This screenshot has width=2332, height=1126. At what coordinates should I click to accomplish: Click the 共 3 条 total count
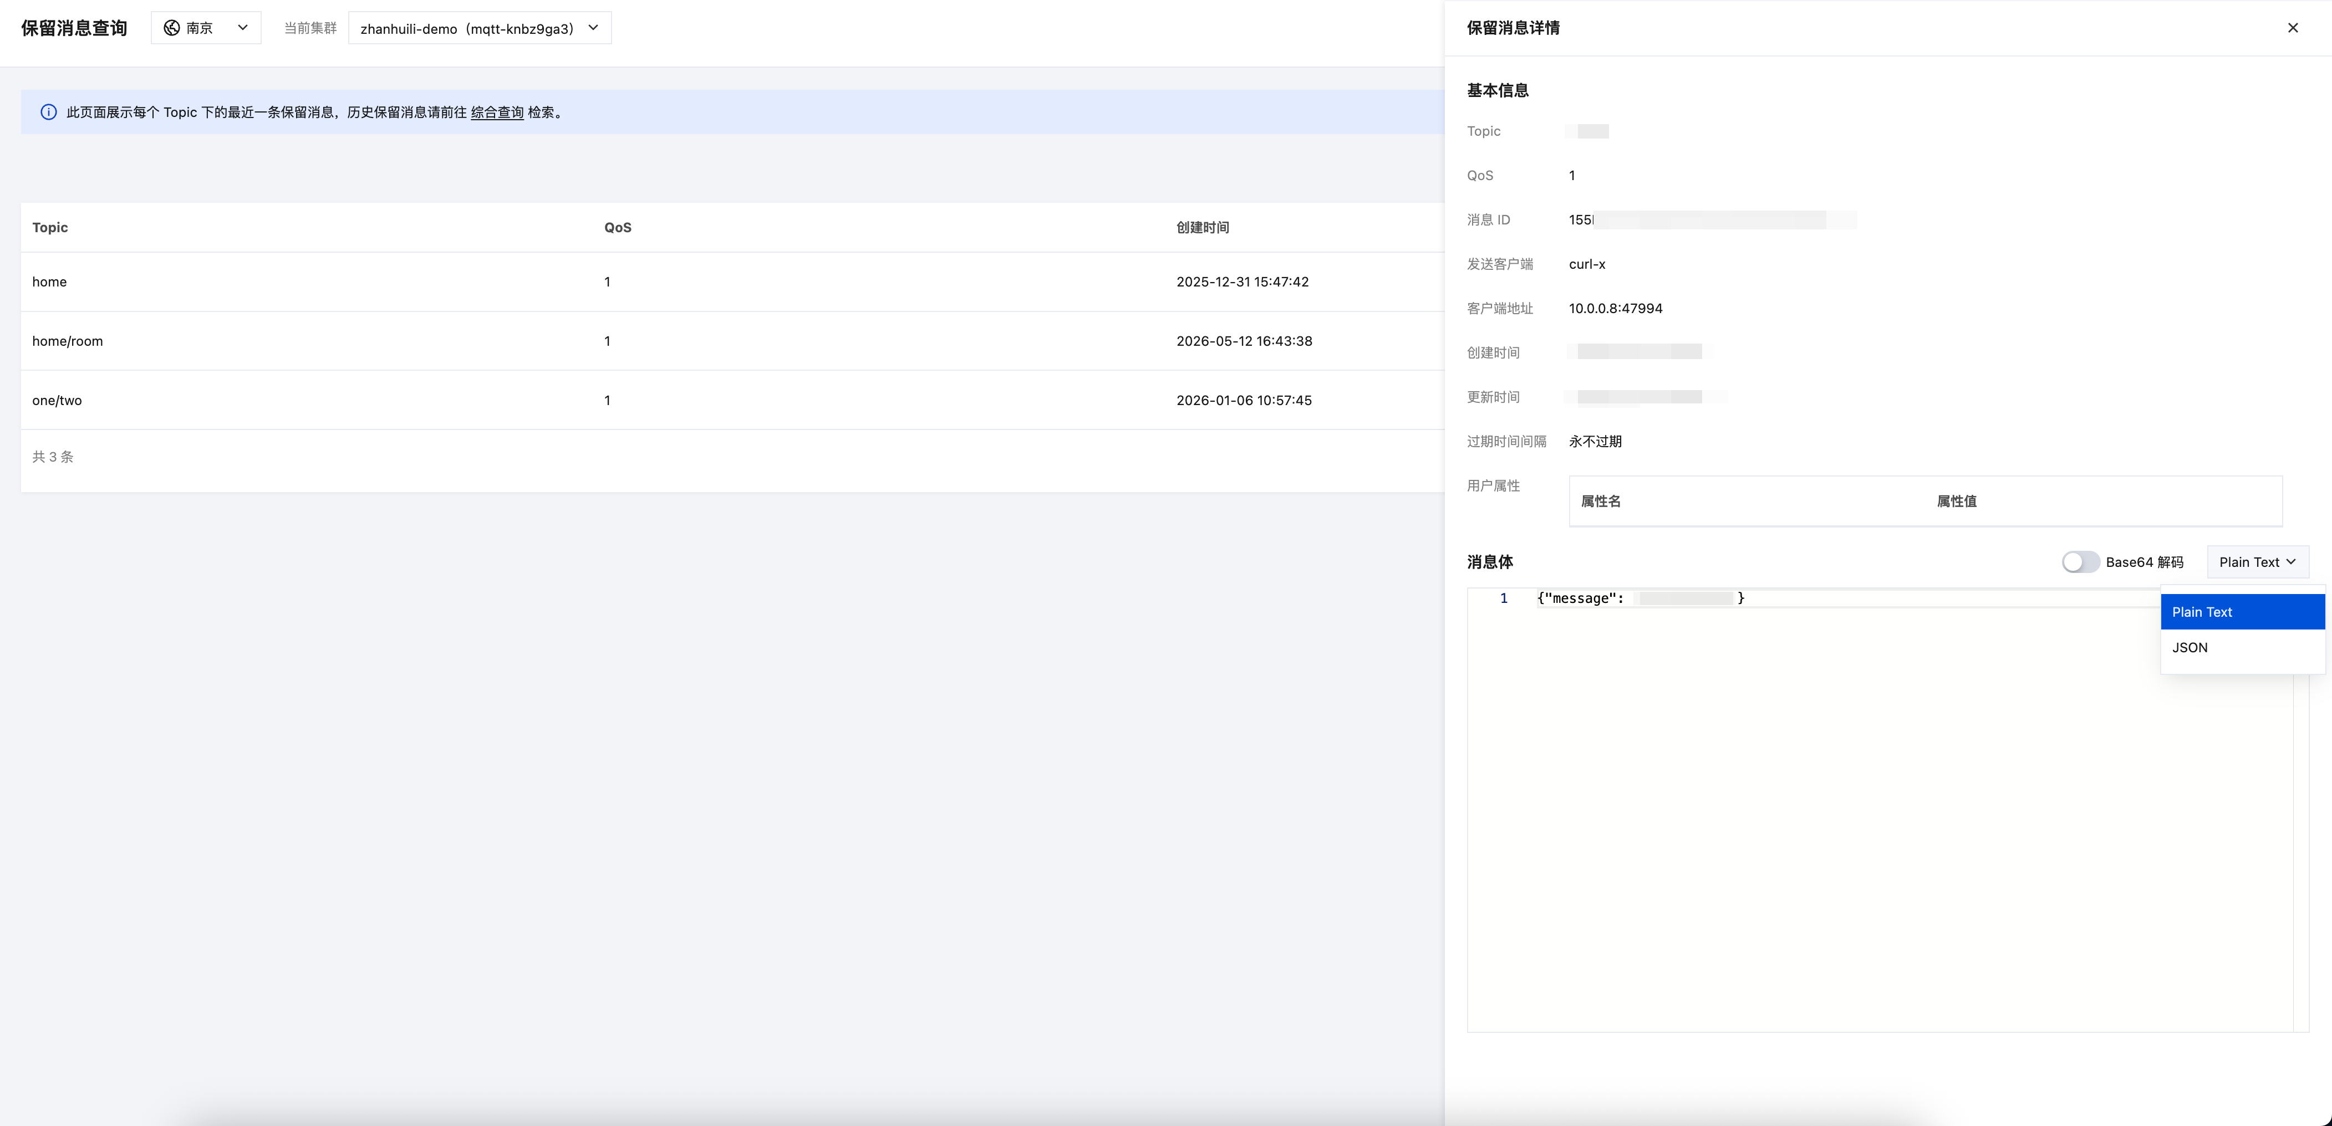[x=53, y=457]
